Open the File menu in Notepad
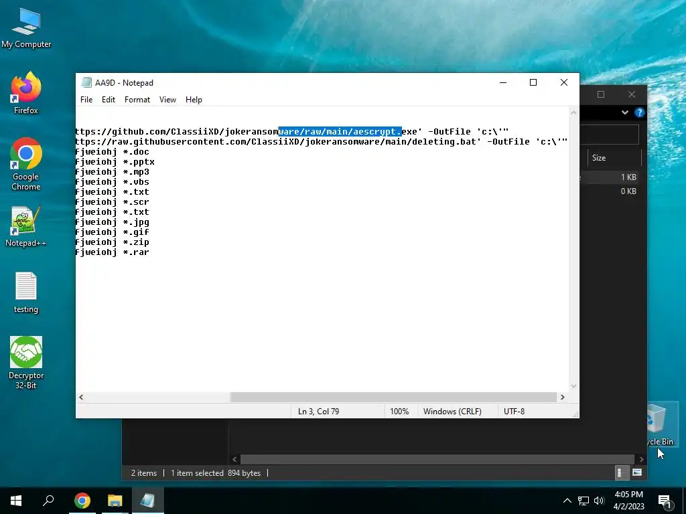 click(86, 100)
